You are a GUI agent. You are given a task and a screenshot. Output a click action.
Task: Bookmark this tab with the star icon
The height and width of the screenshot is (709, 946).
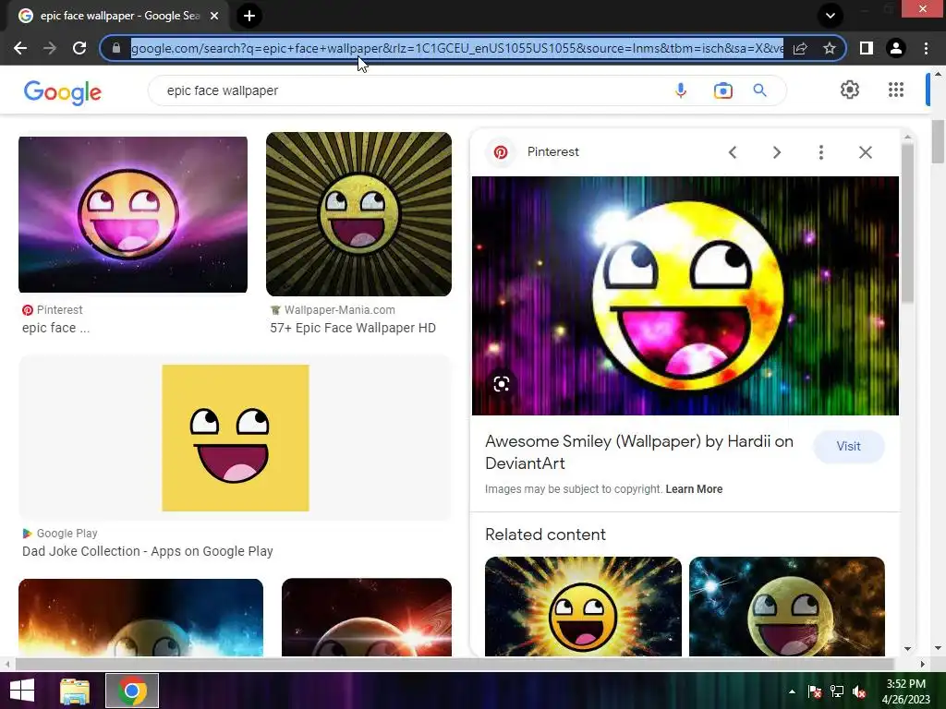(x=830, y=48)
